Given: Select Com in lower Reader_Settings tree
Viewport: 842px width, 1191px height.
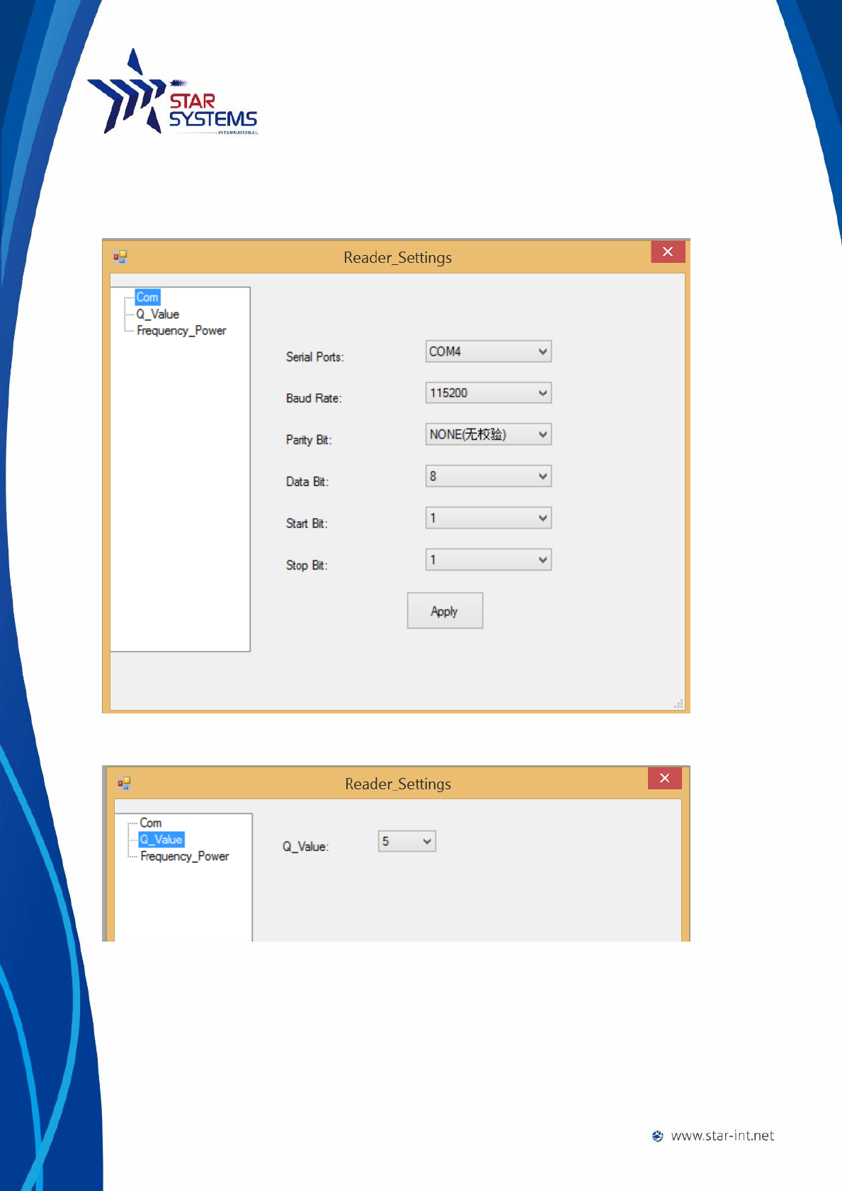Looking at the screenshot, I should click(x=151, y=823).
